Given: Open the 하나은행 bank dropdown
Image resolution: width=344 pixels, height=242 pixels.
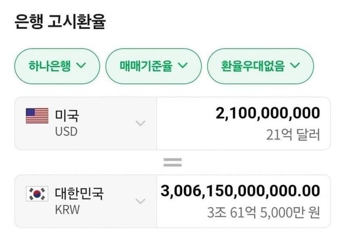Looking at the screenshot, I should click(x=57, y=66).
